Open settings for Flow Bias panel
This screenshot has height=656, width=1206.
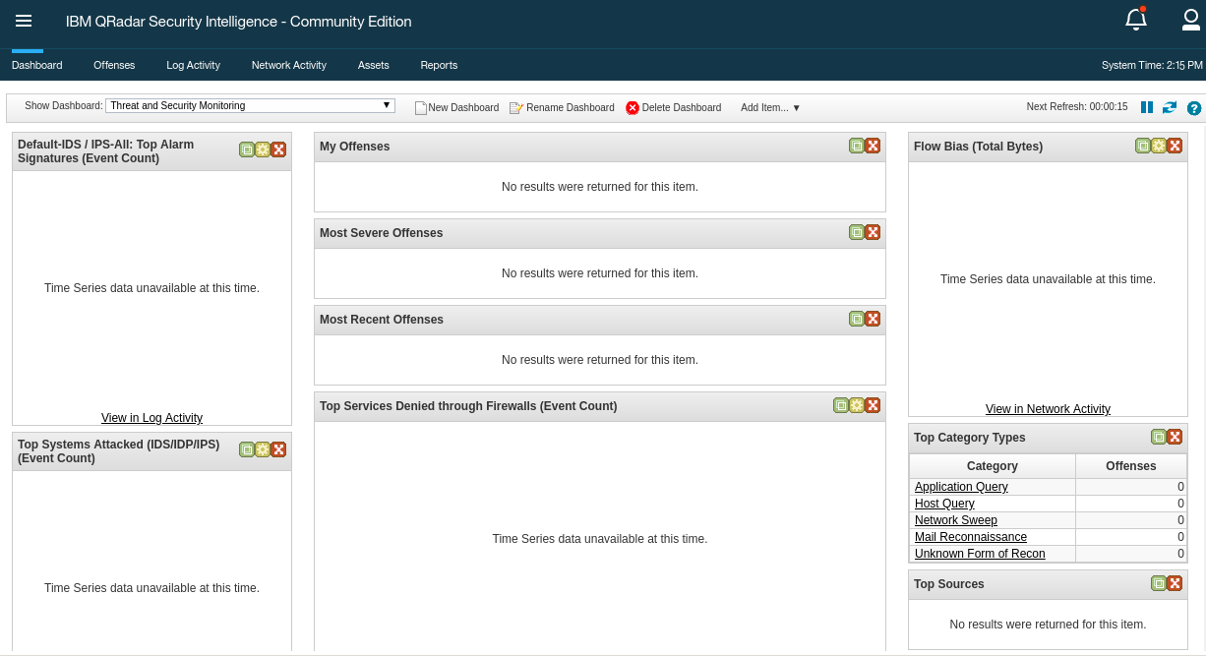(x=1159, y=146)
